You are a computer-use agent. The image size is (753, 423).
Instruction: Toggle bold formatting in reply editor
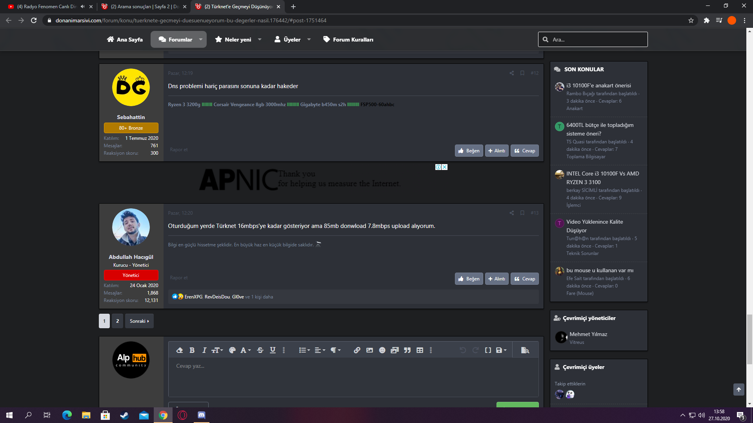[192, 350]
